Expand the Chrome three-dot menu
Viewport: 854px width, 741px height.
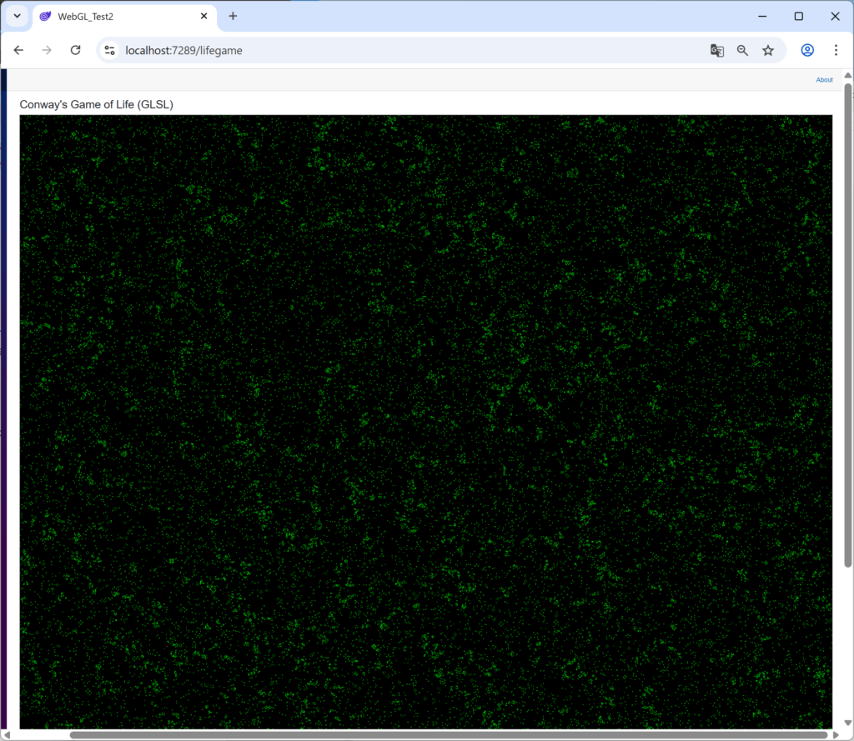click(x=836, y=50)
